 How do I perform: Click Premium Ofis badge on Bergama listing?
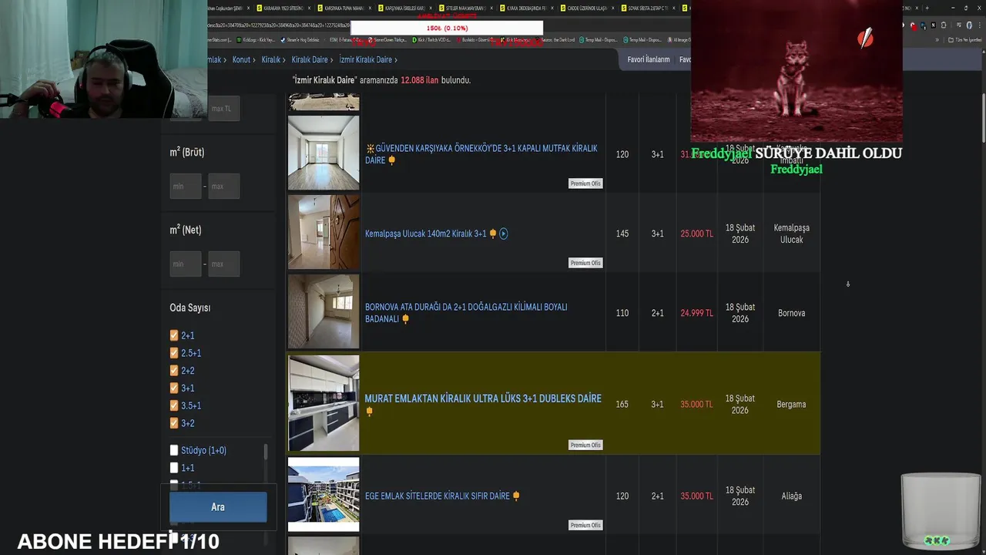[x=585, y=445]
